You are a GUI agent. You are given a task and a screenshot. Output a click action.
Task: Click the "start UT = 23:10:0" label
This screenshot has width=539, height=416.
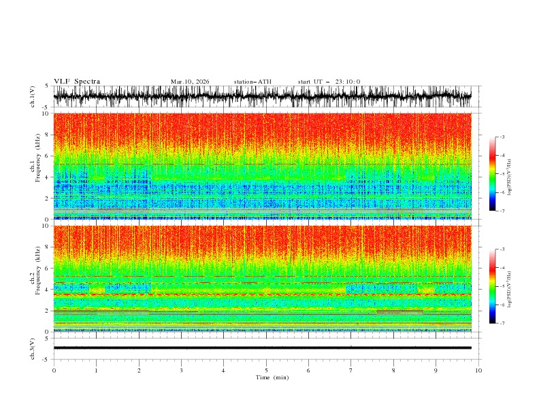tap(329, 82)
